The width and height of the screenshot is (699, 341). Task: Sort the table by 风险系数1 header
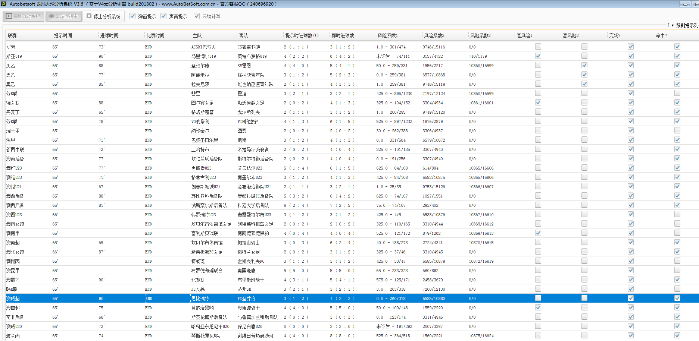(387, 35)
